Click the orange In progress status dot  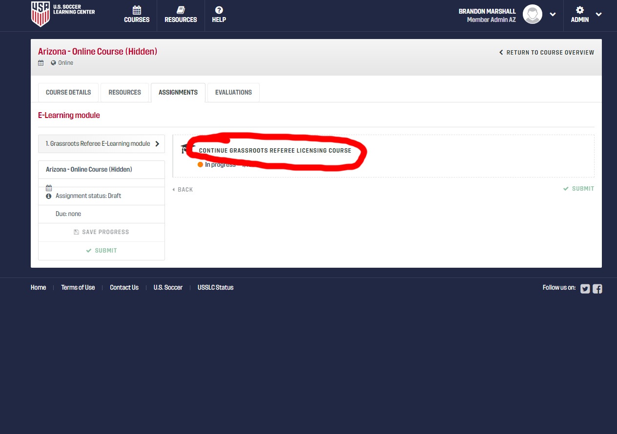200,165
